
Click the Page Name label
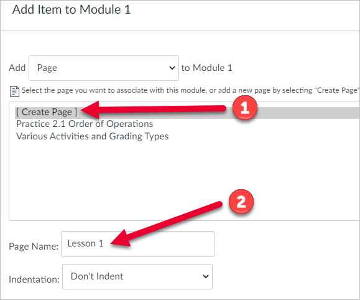click(x=34, y=246)
